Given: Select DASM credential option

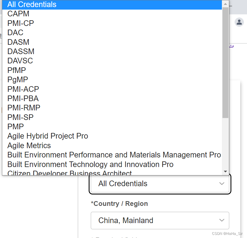Looking at the screenshot, I should [112, 42].
